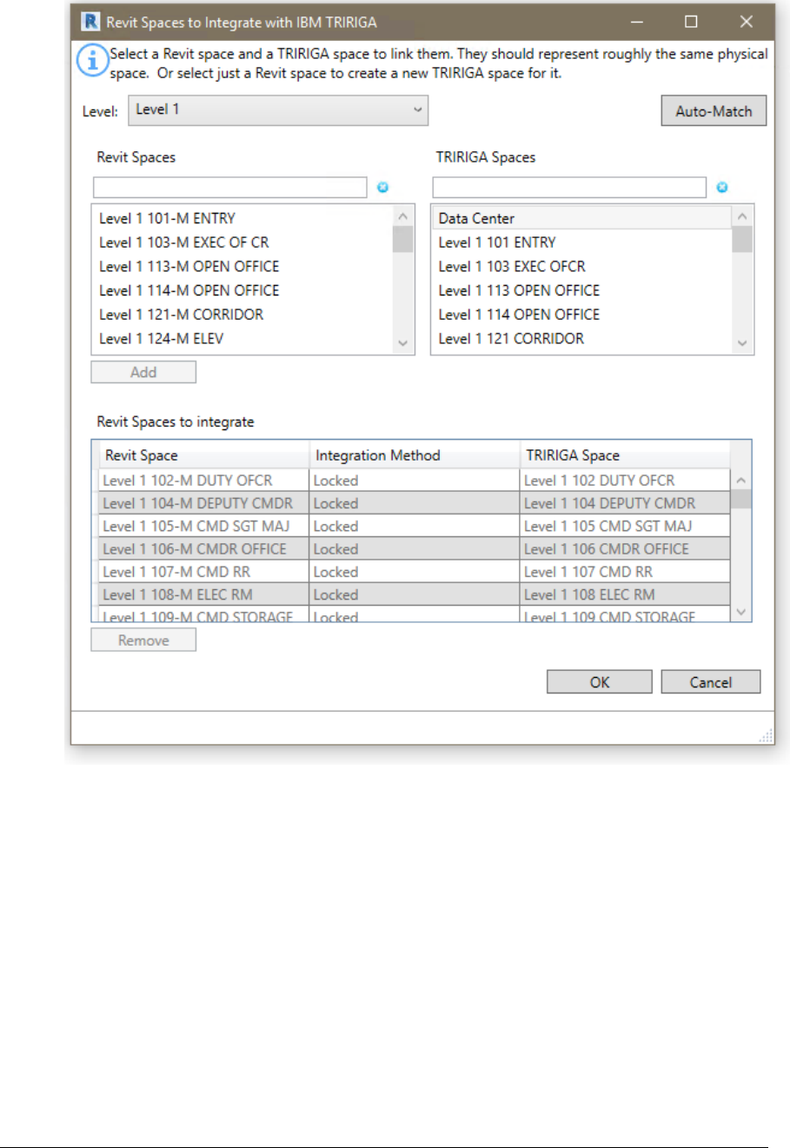Click Revit Spaces list scroll-up arrow
Image resolution: width=790 pixels, height=1148 pixels.
[x=402, y=216]
